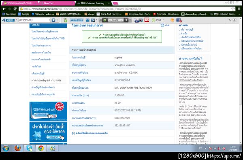Click the ฝากไม่ประจำ piggy bank banner
The width and height of the screenshot is (243, 160).
coord(48,132)
